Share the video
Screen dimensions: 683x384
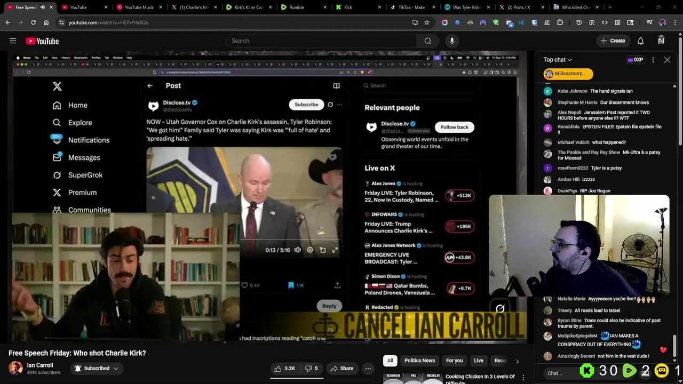pos(341,369)
